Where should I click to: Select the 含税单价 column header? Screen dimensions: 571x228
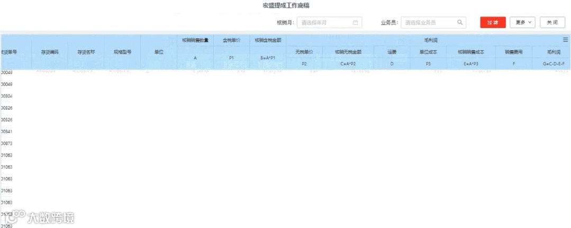232,40
